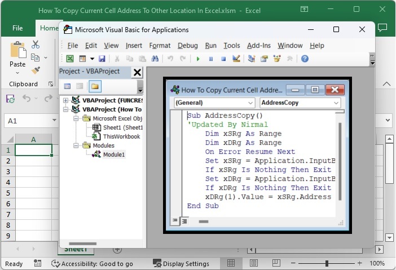This screenshot has width=396, height=270.
Task: Click the VBA toolbar options overflow arrow
Action: pyautogui.click(x=372, y=59)
